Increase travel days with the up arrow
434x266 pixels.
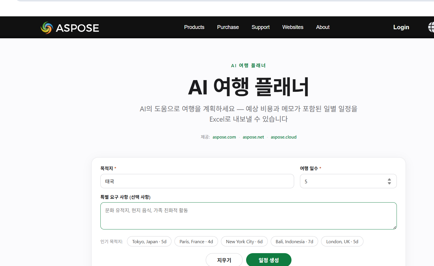coord(389,179)
